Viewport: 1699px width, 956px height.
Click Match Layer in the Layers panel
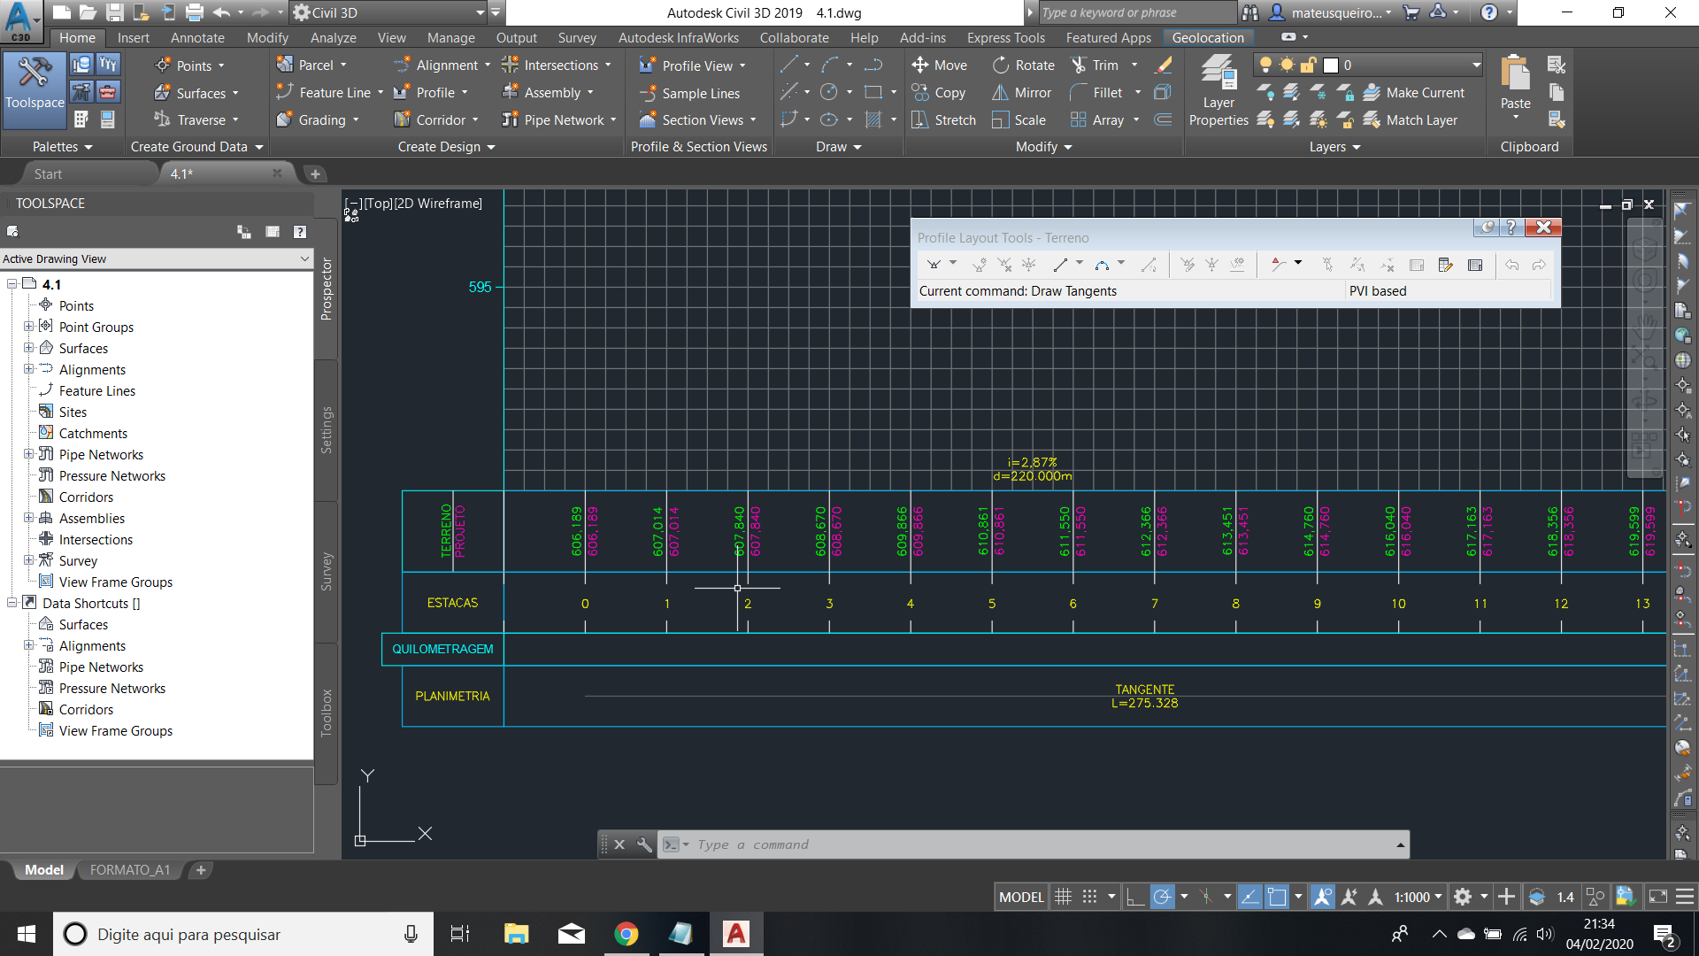[x=1414, y=119]
